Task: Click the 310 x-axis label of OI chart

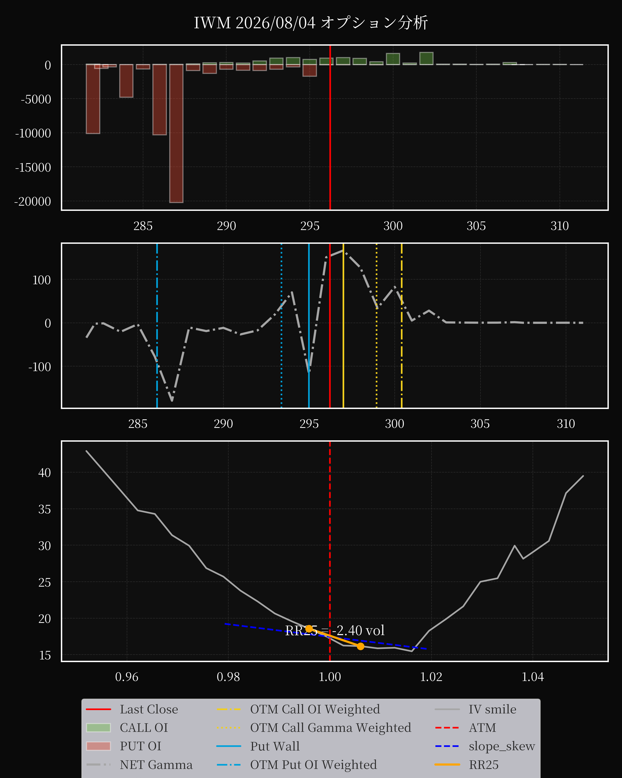Action: tap(559, 226)
